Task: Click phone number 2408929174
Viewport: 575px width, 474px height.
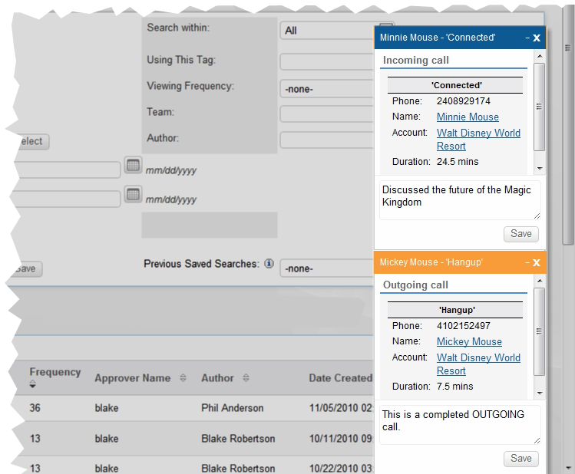Action: coord(463,100)
